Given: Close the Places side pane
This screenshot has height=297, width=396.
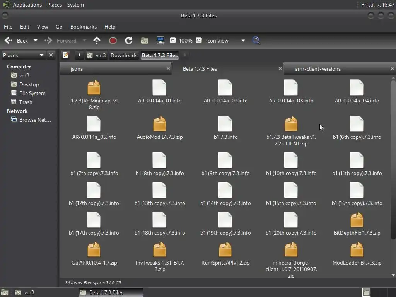Looking at the screenshot, I should tap(51, 55).
